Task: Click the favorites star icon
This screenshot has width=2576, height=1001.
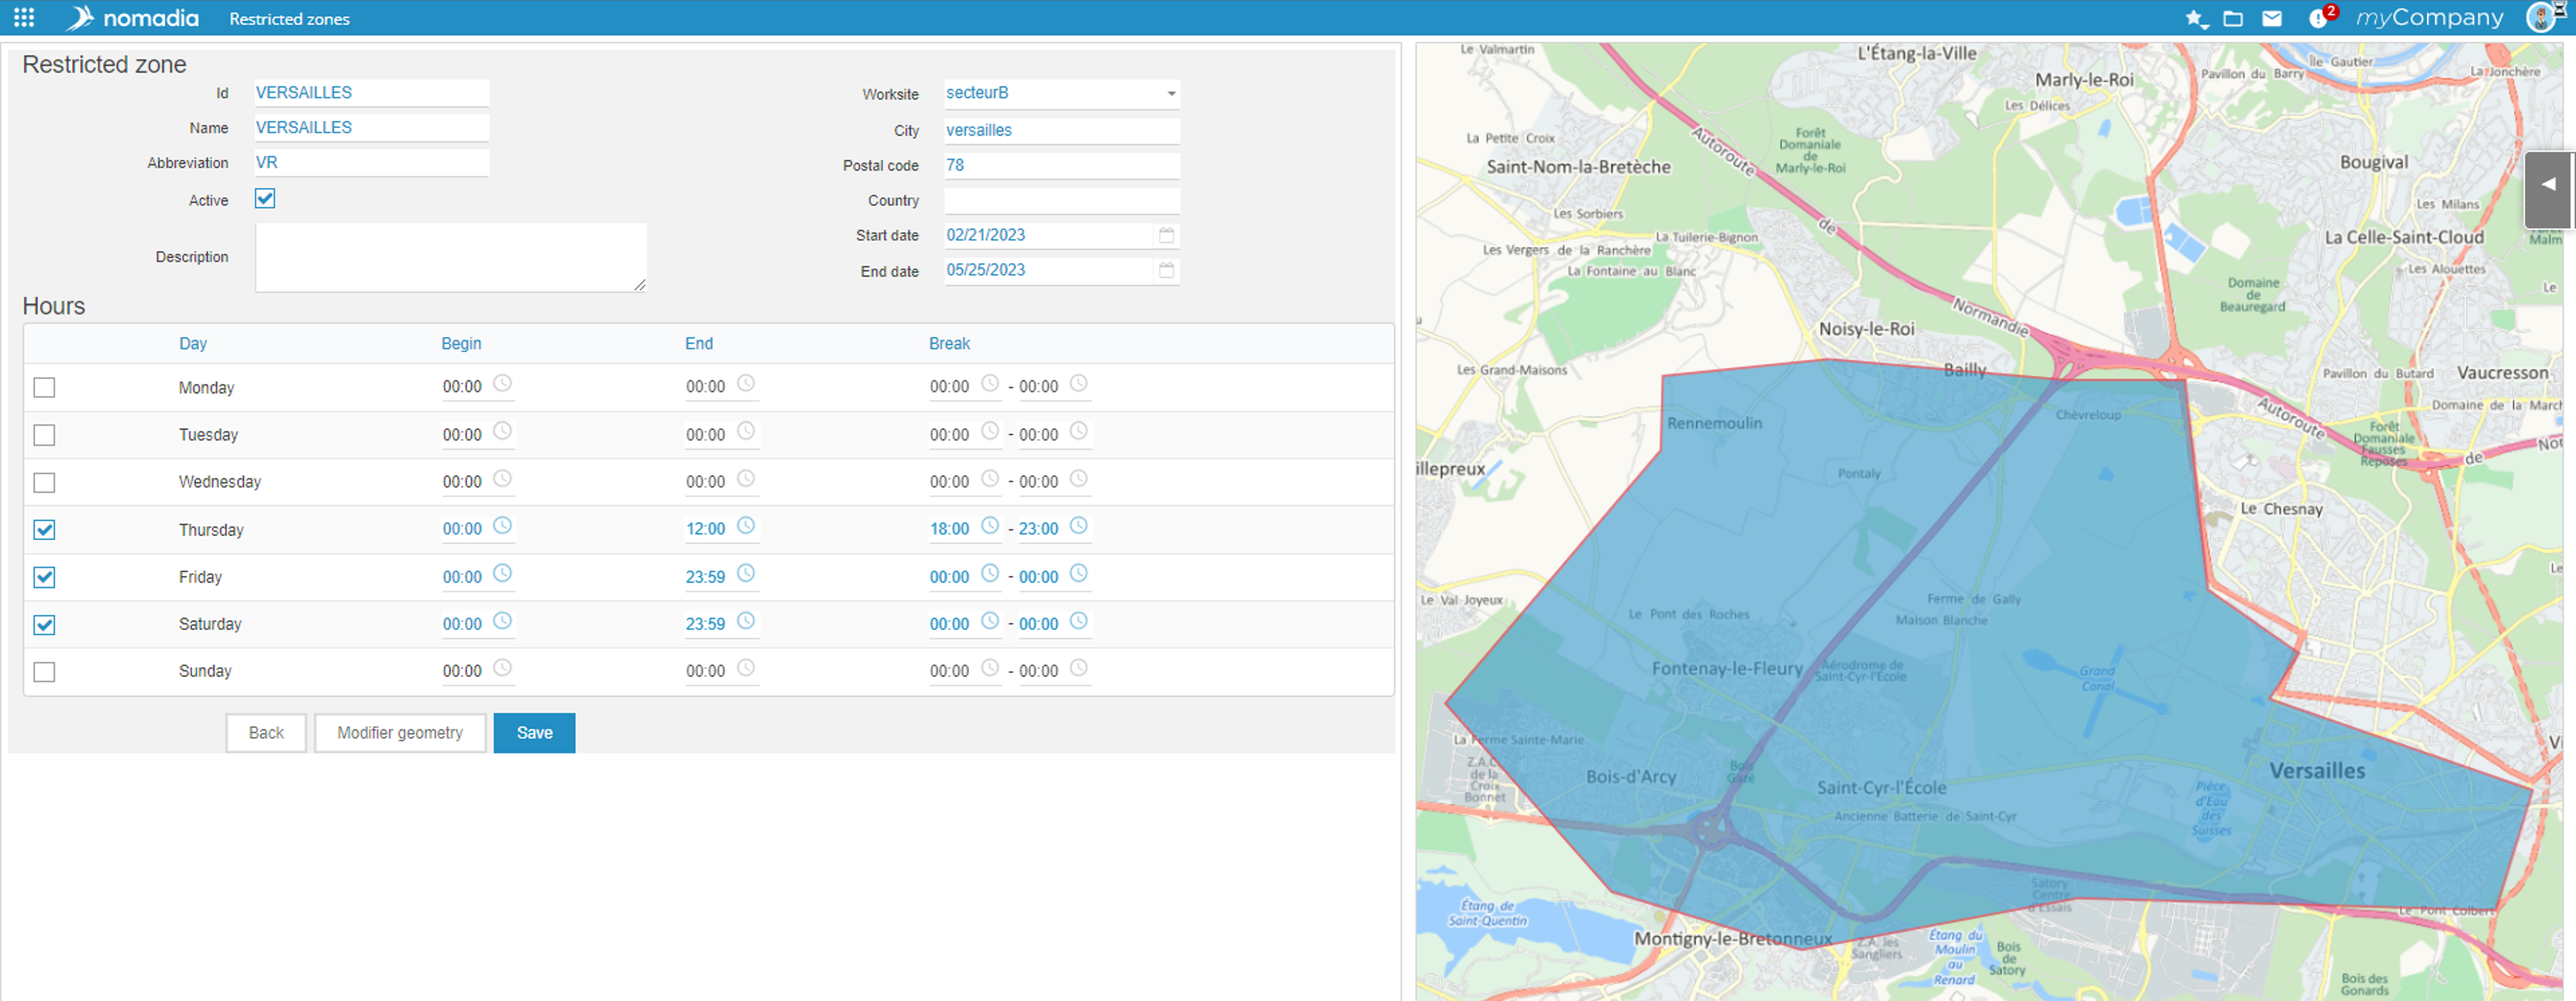Action: (x=2195, y=18)
